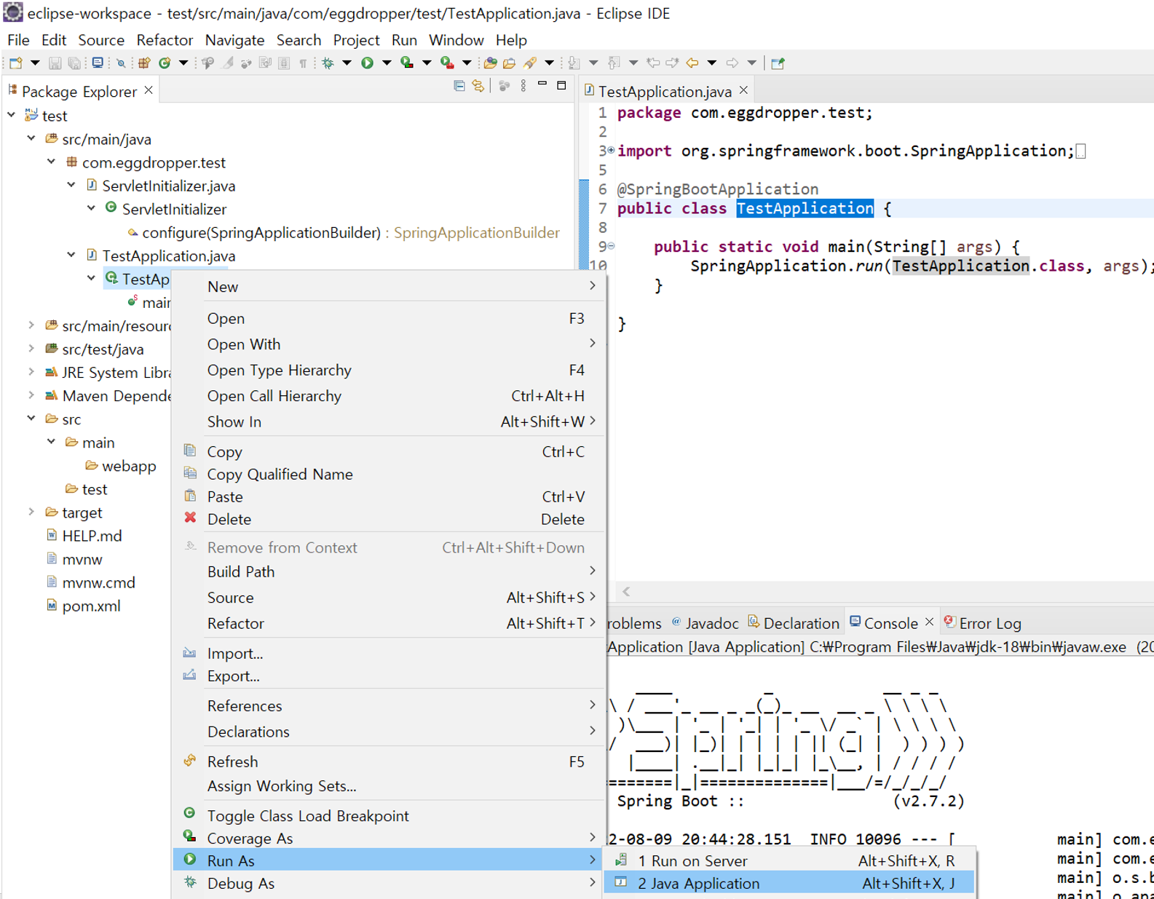Open dropdown next to Debug bug icon
Screen dimensions: 1154x899
pyautogui.click(x=347, y=63)
